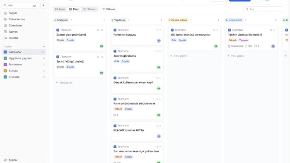The image size is (290, 163).
Task: Click assignee avatar on Sprint / döngü card
Action: click(x=101, y=73)
